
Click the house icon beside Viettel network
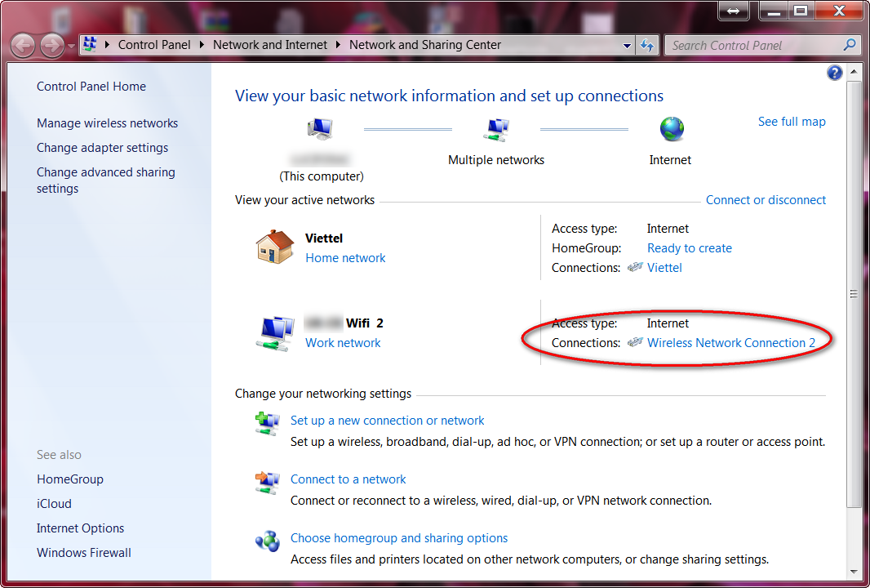[274, 246]
